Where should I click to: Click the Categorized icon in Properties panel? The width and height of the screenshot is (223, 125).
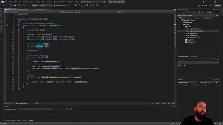pos(179,66)
